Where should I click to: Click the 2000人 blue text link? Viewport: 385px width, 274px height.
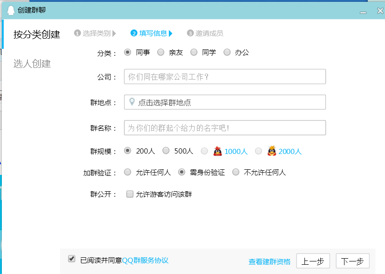coord(290,151)
